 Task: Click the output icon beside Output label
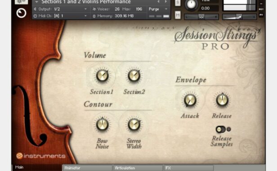click(x=35, y=9)
